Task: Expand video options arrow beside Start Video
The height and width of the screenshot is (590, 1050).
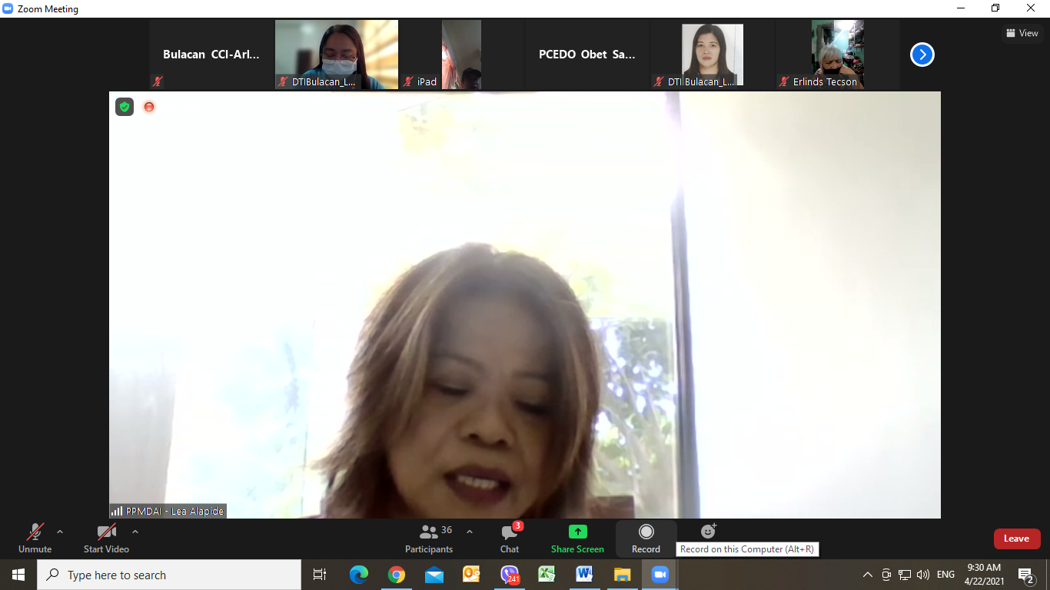Action: click(135, 532)
